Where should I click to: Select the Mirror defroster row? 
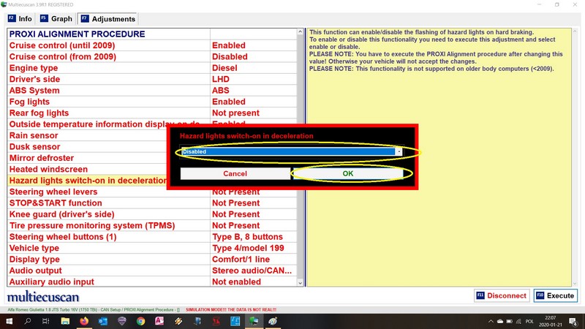(87, 158)
